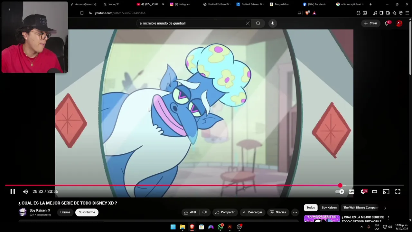Toggle the browser sidebar panel icon
Screen dimensions: 412x232
pyautogui.click(x=381, y=13)
